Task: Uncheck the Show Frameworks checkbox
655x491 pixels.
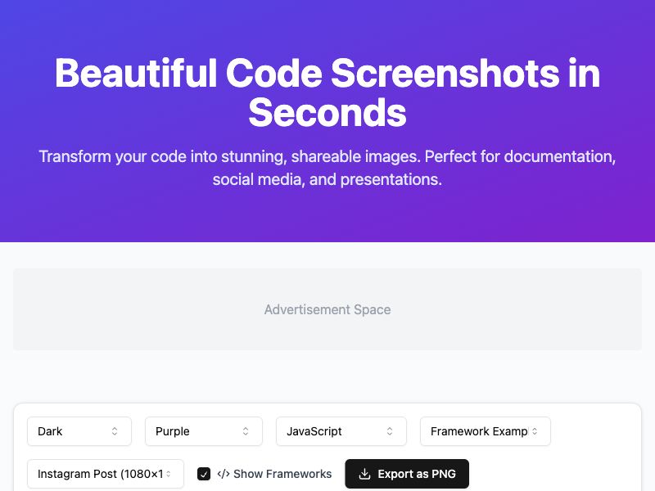Action: 204,474
